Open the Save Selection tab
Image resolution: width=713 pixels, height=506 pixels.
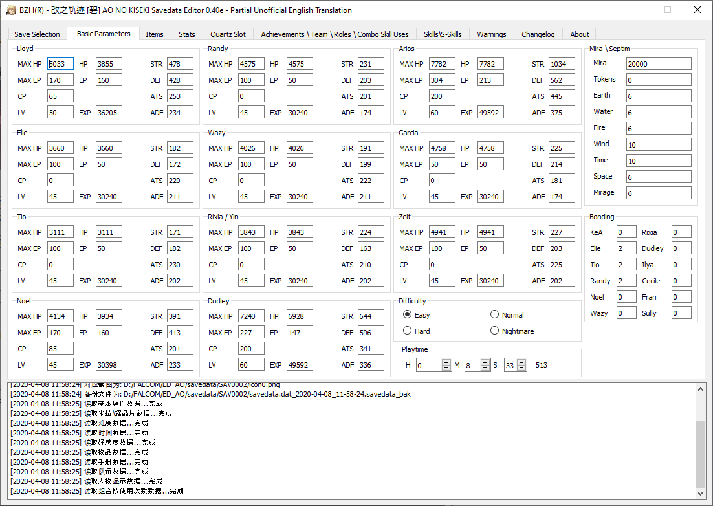37,34
